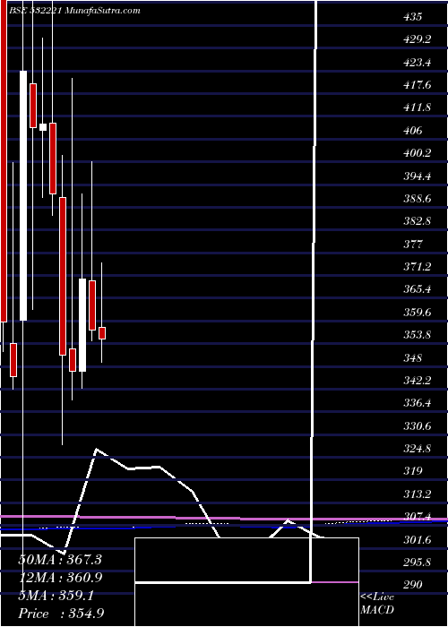The image size is (448, 627).
Task: Select the tall white candlestick near 423
Action: tap(23, 195)
